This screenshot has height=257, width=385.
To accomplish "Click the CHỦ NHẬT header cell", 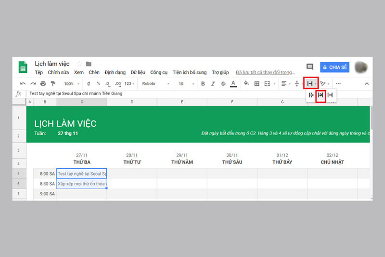I will [x=332, y=162].
